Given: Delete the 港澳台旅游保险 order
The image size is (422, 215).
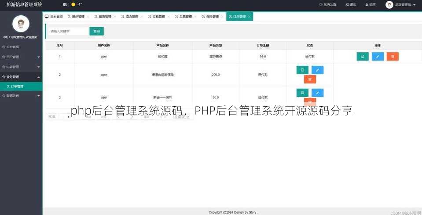Looking at the screenshot, I should (310, 79).
